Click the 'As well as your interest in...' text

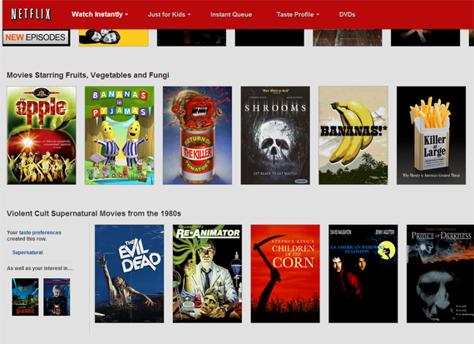40,268
